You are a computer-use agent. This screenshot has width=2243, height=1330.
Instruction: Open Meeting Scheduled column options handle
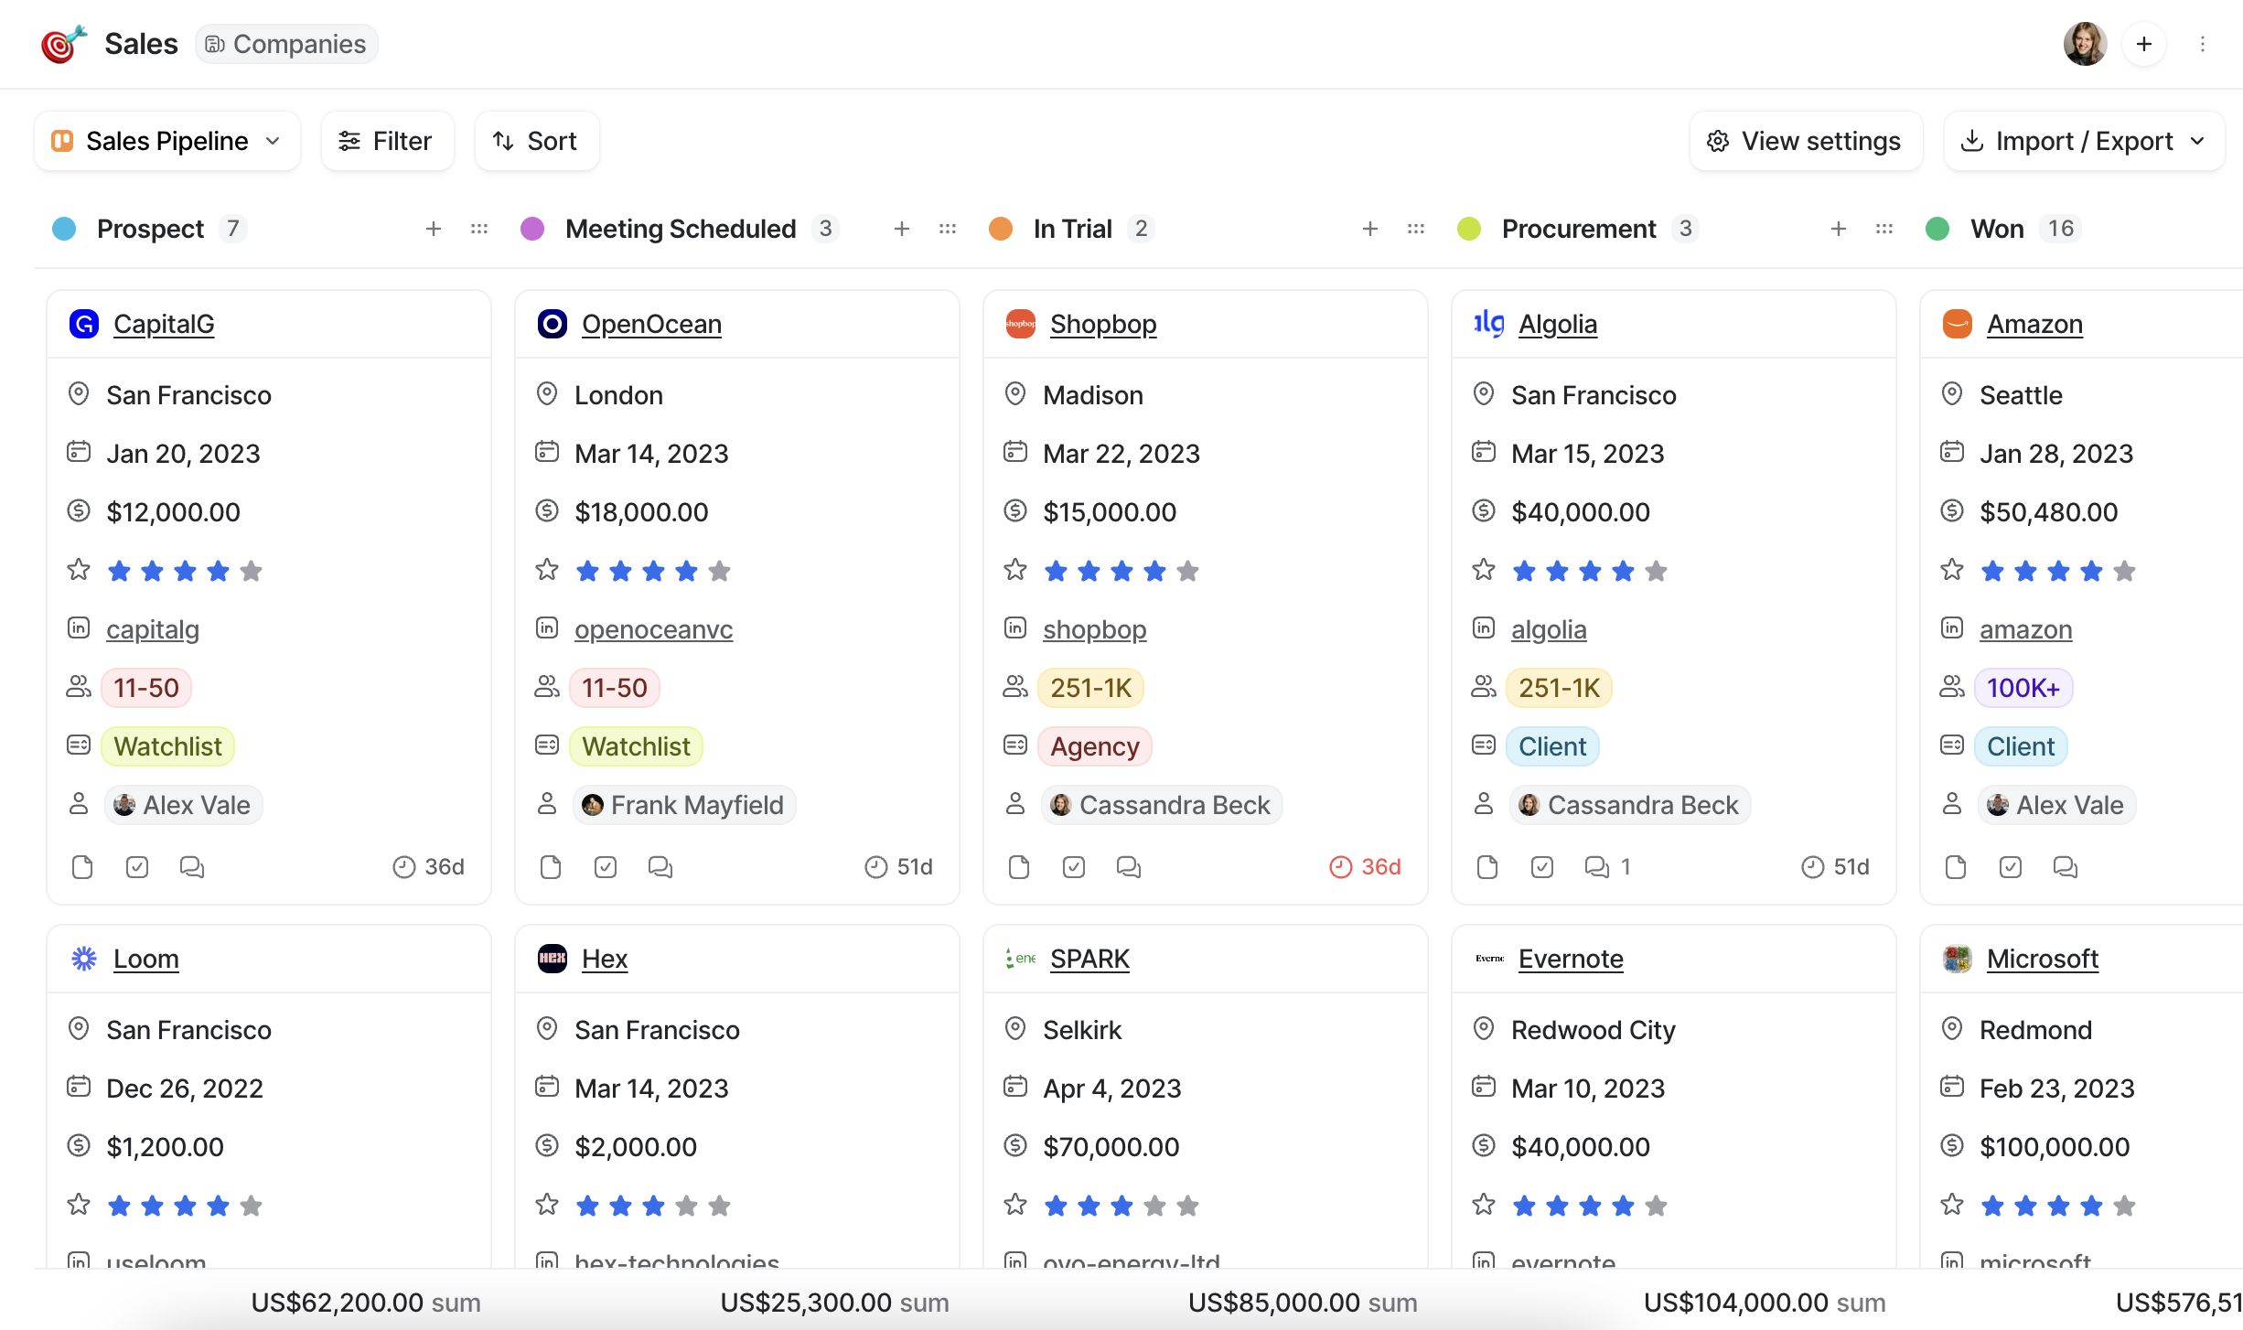(x=948, y=229)
